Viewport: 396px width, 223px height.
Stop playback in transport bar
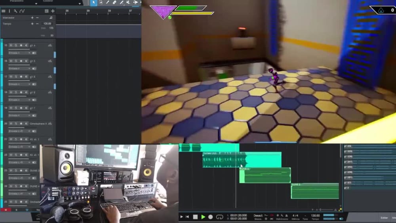tap(195, 217)
